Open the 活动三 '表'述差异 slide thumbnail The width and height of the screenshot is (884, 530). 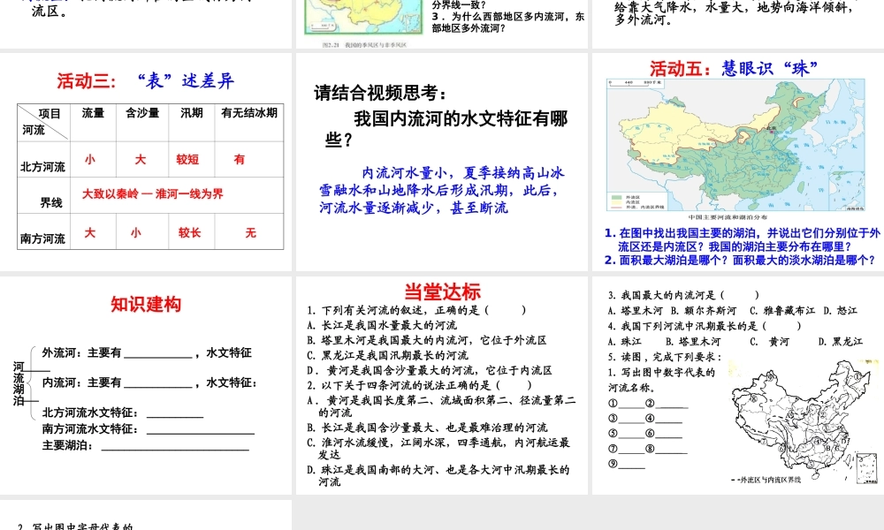click(x=146, y=162)
